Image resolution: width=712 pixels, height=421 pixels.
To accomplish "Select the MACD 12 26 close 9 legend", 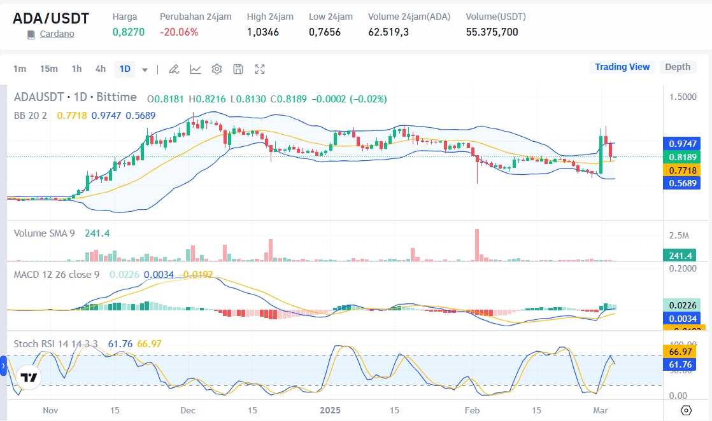I will (x=56, y=275).
